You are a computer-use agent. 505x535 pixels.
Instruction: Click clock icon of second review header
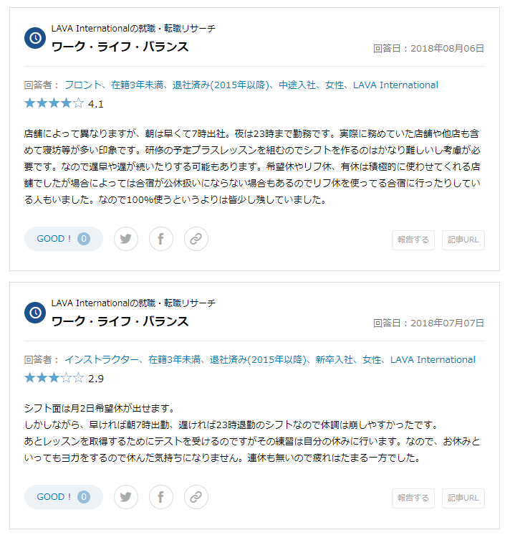35,313
